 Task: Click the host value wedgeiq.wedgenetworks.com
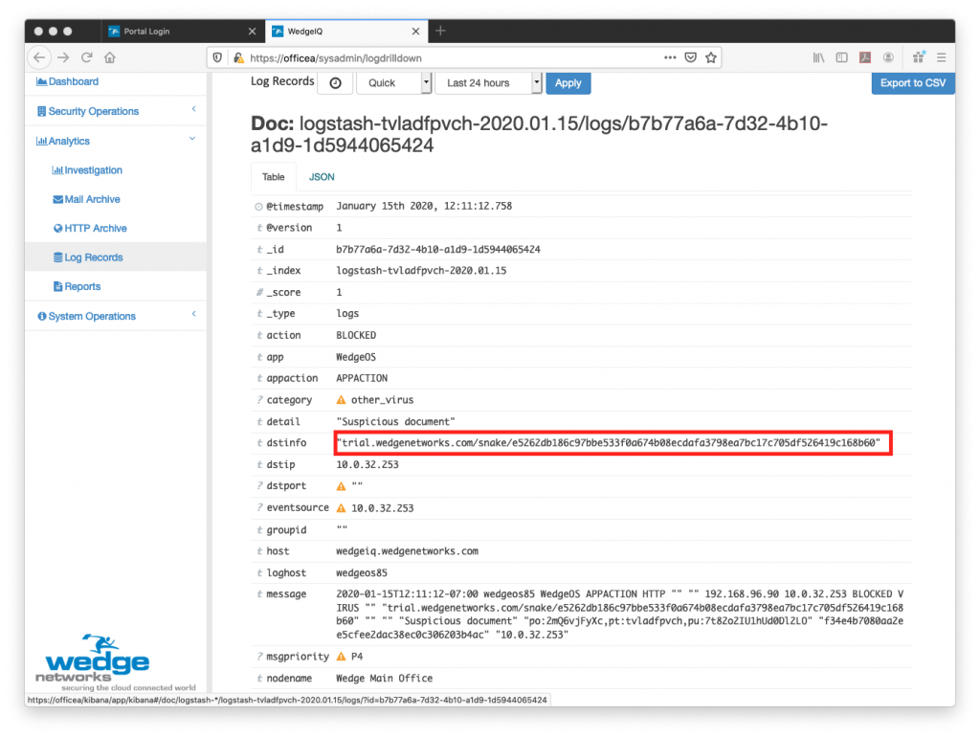click(x=407, y=551)
